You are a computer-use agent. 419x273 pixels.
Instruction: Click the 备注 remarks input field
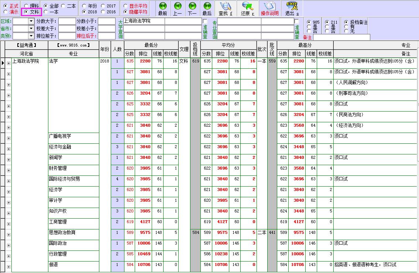(x=341, y=37)
